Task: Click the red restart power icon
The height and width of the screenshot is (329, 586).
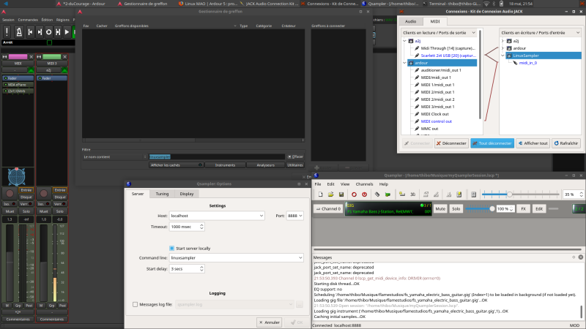Action: [365, 194]
